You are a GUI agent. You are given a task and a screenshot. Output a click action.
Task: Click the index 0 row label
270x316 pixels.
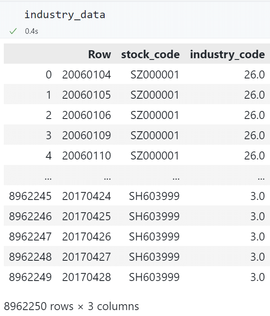click(49, 75)
